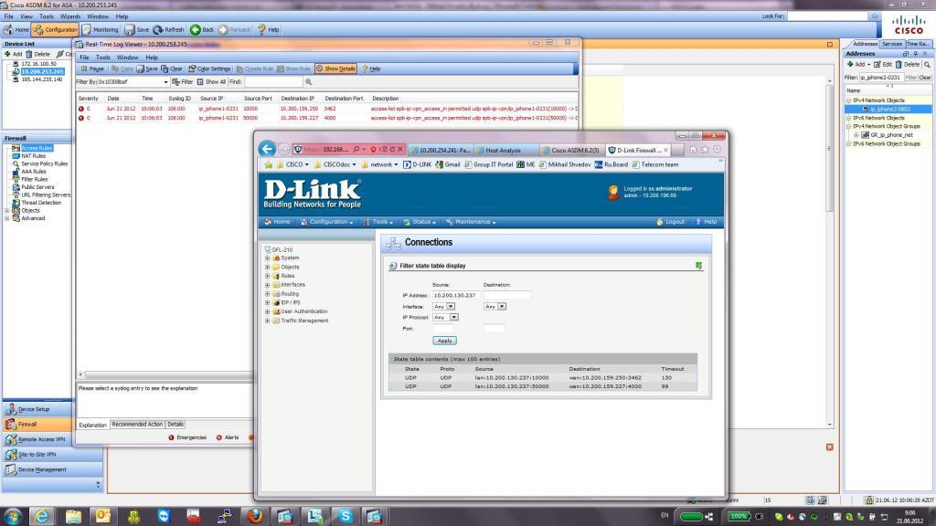The height and width of the screenshot is (526, 936).
Task: Open the D-Link Configuration menu dropdown
Action: 327,222
